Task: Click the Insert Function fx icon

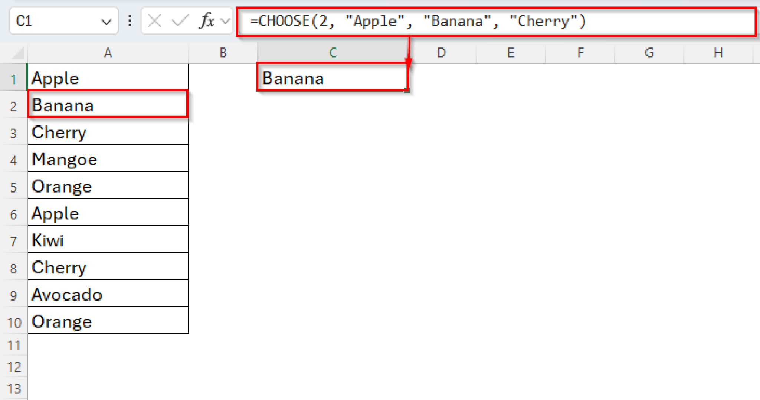Action: (207, 21)
